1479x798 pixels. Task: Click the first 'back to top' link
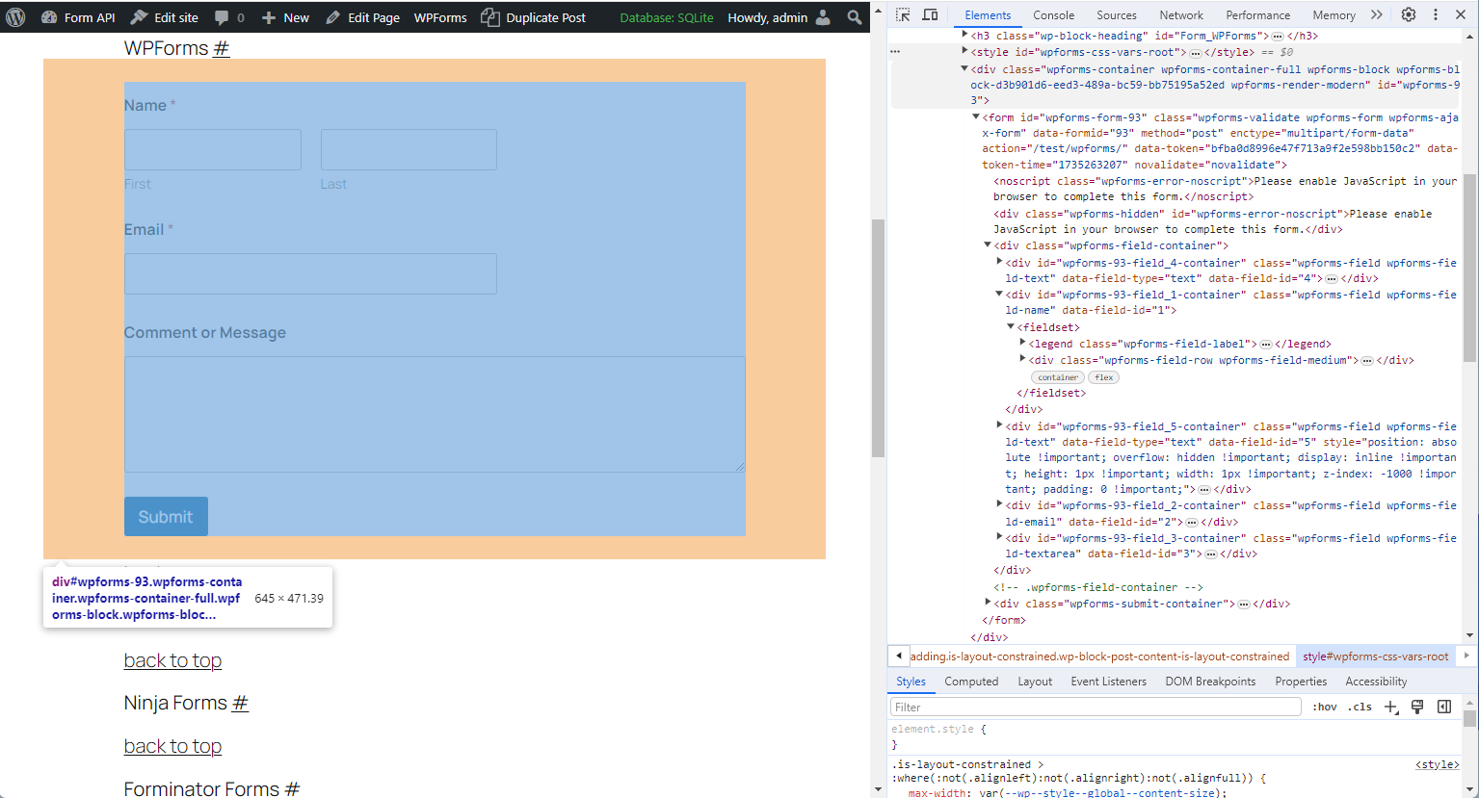coord(172,660)
